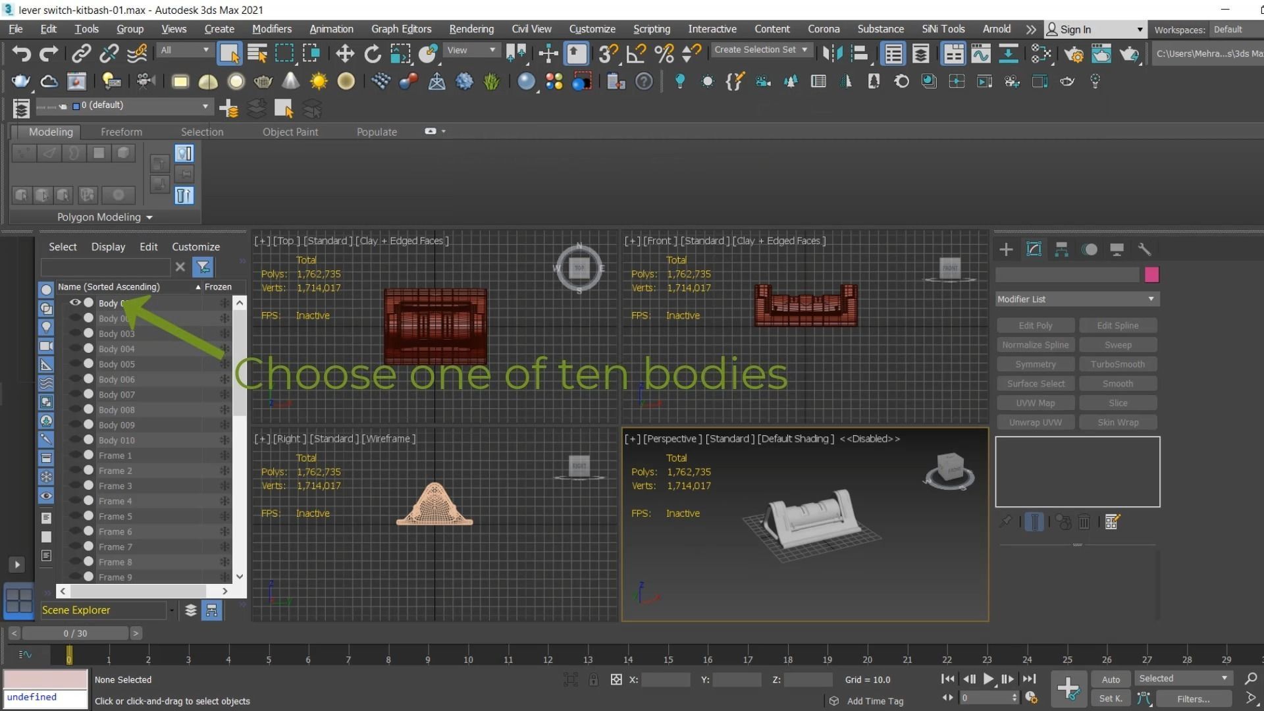The height and width of the screenshot is (711, 1264).
Task: Open the Rendering menu
Action: [471, 29]
